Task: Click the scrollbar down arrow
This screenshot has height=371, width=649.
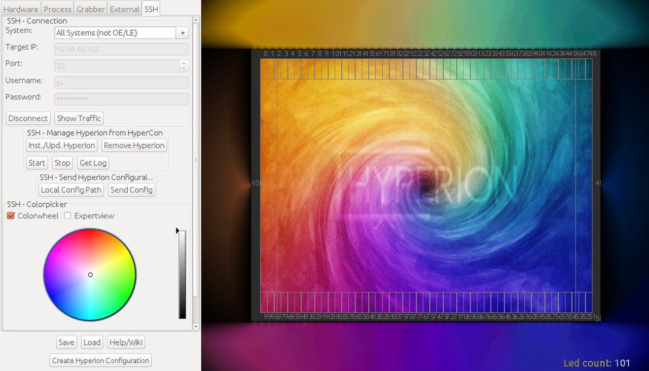Action: coord(196,327)
